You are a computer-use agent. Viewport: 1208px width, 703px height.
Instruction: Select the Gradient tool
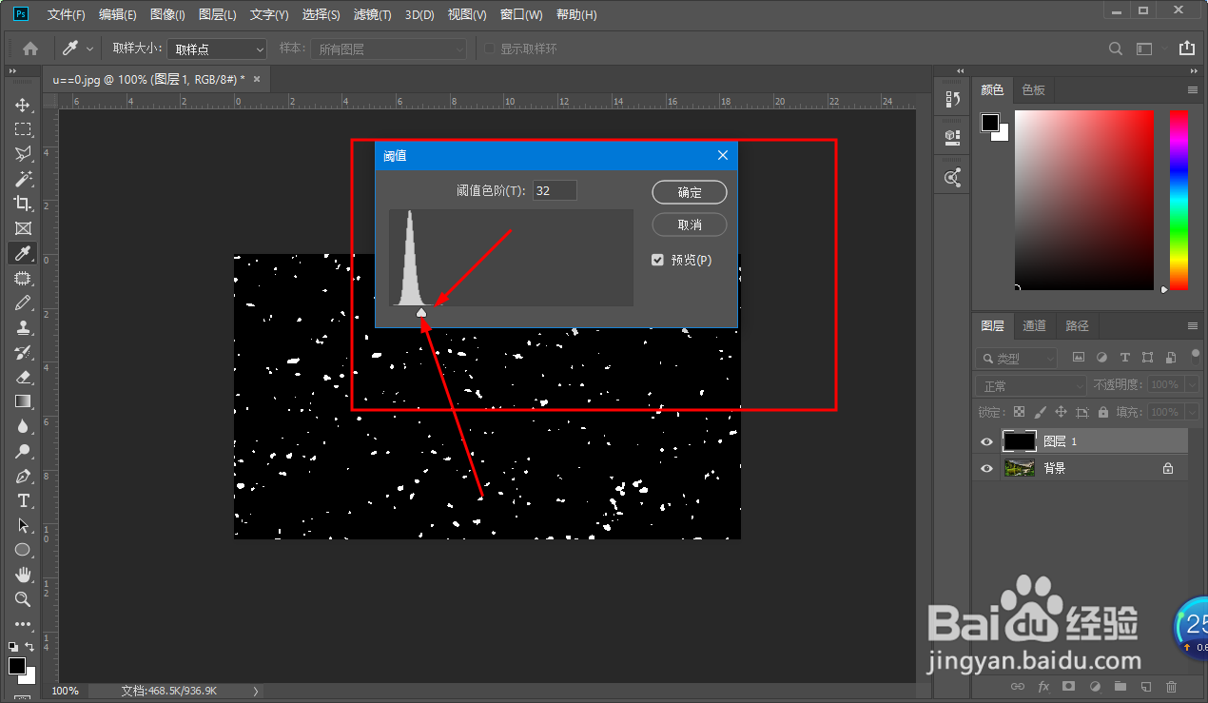coord(23,401)
